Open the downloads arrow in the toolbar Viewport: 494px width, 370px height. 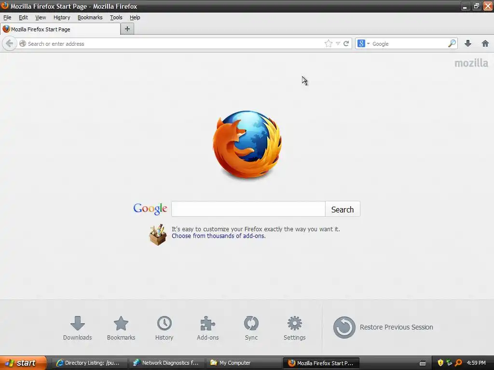pyautogui.click(x=468, y=43)
